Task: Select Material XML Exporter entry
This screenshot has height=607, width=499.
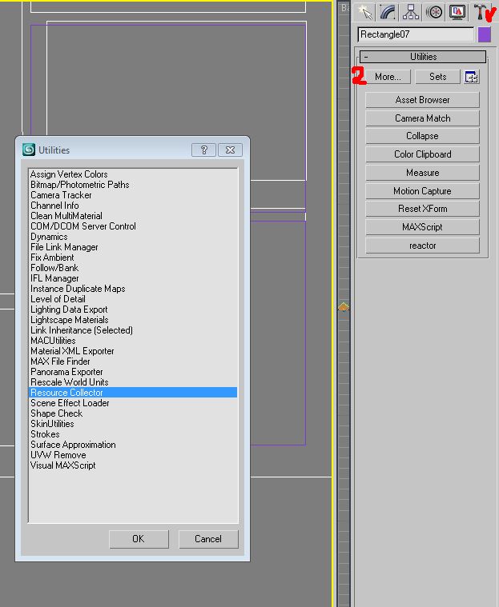Action: (133, 351)
